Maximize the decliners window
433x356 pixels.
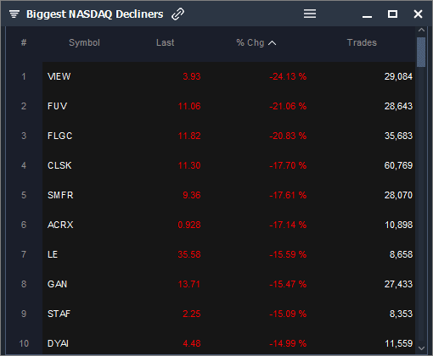pos(392,14)
